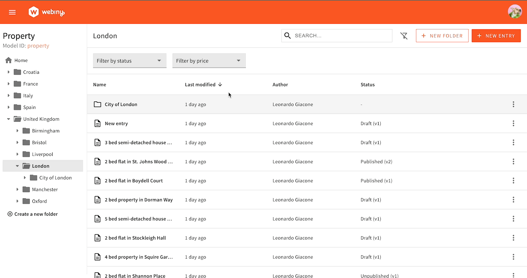This screenshot has width=527, height=278.
Task: Click into the Search input field
Action: click(342, 36)
